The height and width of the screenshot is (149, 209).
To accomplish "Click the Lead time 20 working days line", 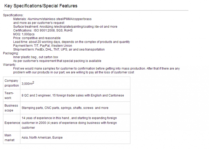I will (71, 42).
